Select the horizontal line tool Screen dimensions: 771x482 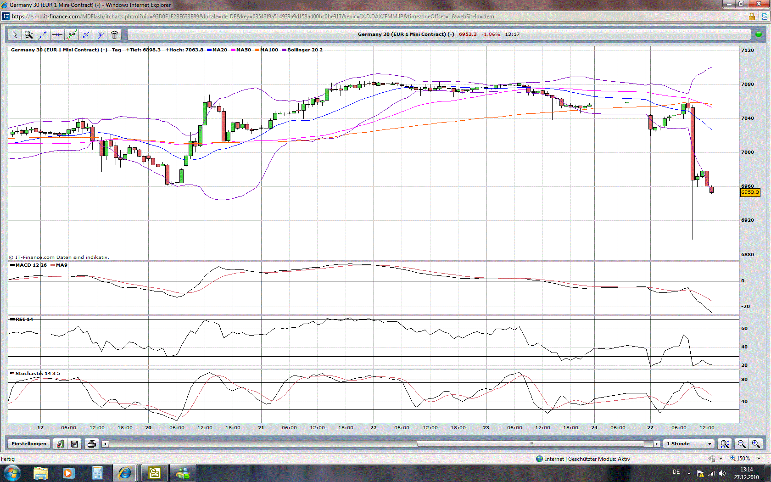(x=57, y=34)
